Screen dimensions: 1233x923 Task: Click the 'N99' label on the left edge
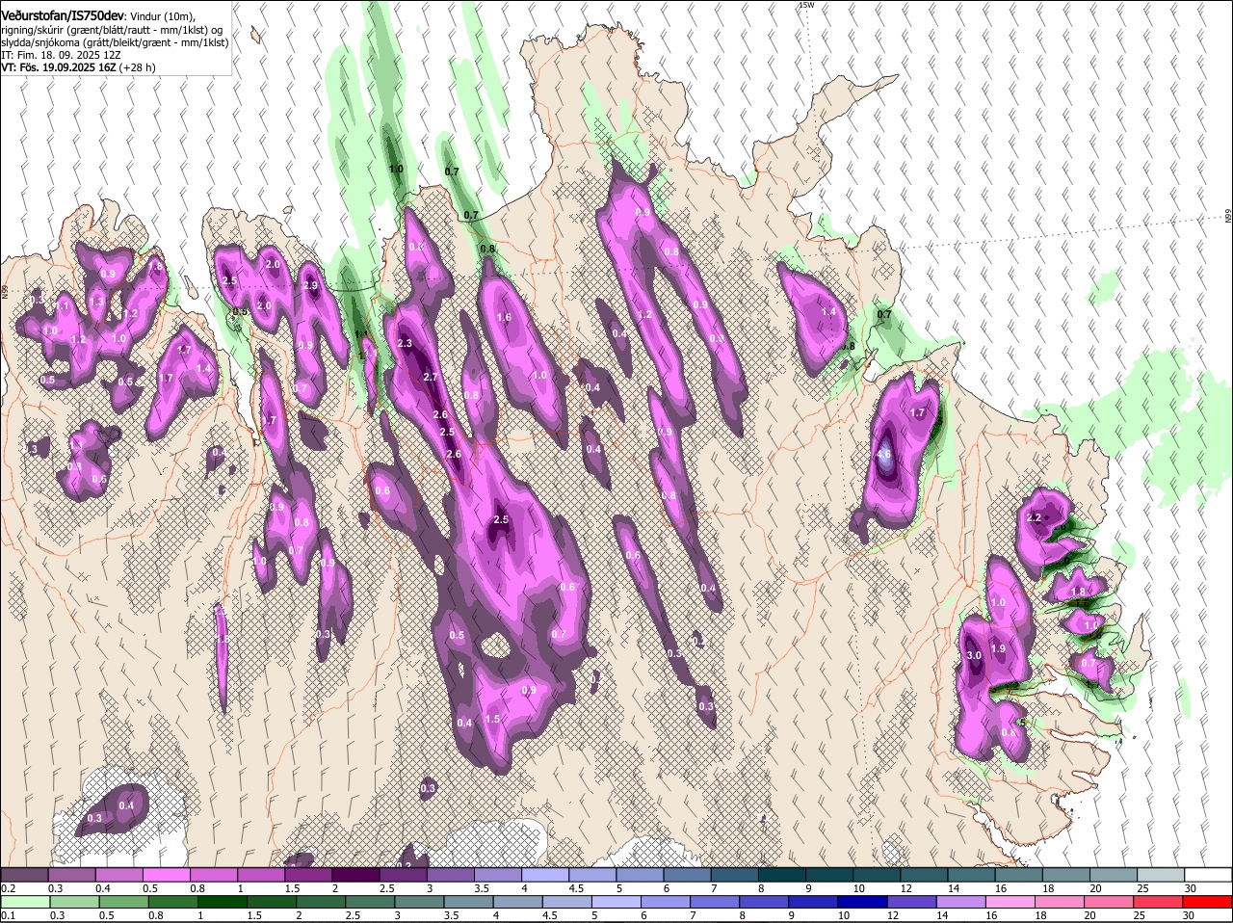pos(5,290)
